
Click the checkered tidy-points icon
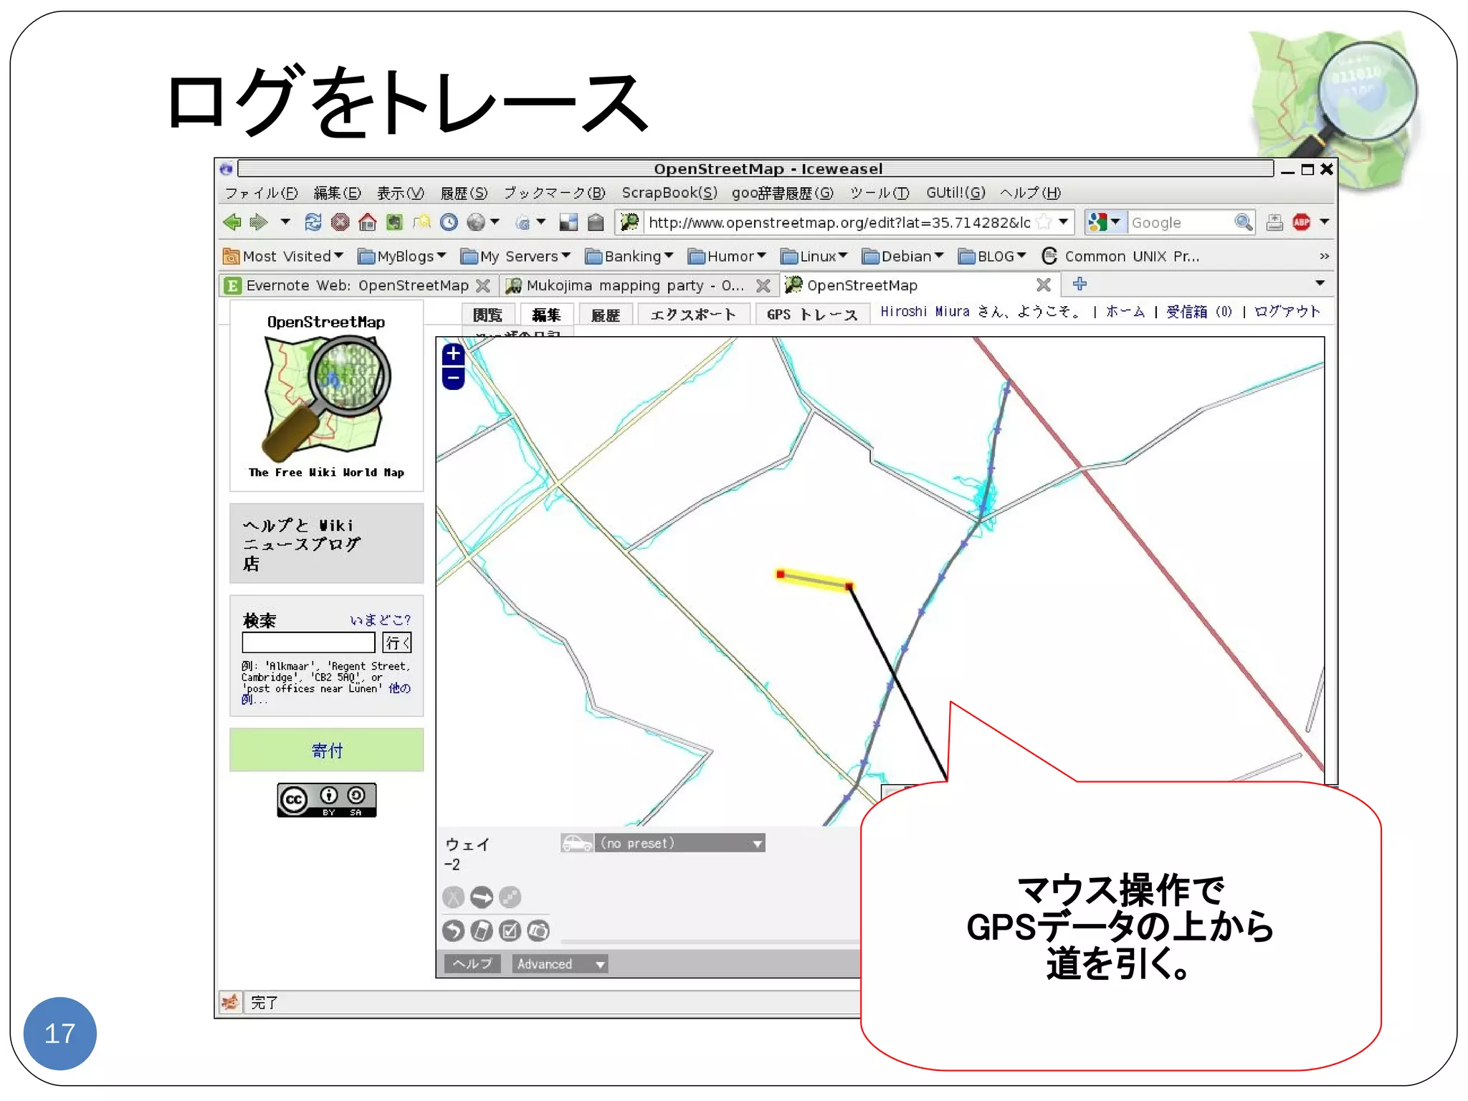pyautogui.click(x=510, y=897)
